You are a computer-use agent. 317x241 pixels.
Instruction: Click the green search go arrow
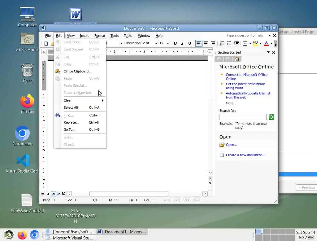click(271, 117)
